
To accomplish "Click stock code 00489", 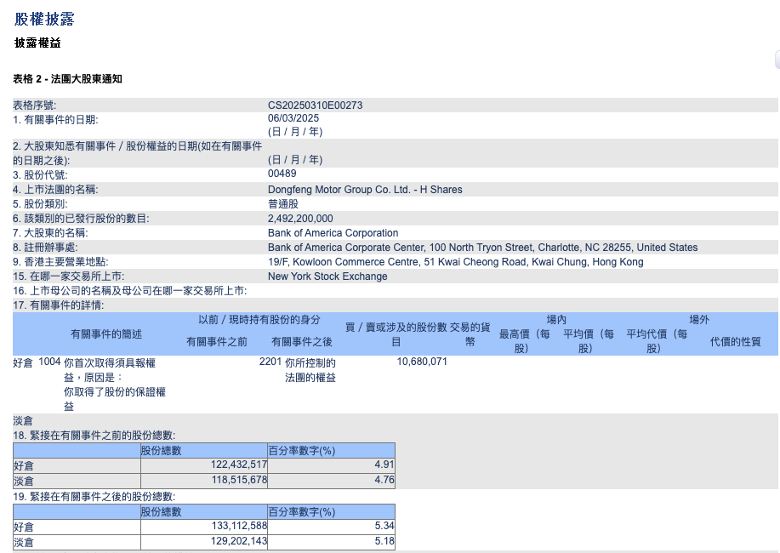I will pyautogui.click(x=282, y=174).
